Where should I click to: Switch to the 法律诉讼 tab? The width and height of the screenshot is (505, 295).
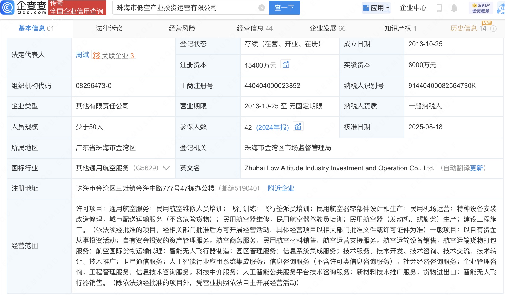tap(109, 28)
